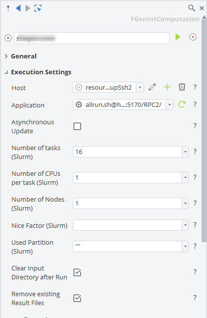Open the Host dropdown arrow
Screen dimensions: 207x318
pyautogui.click(x=140, y=87)
